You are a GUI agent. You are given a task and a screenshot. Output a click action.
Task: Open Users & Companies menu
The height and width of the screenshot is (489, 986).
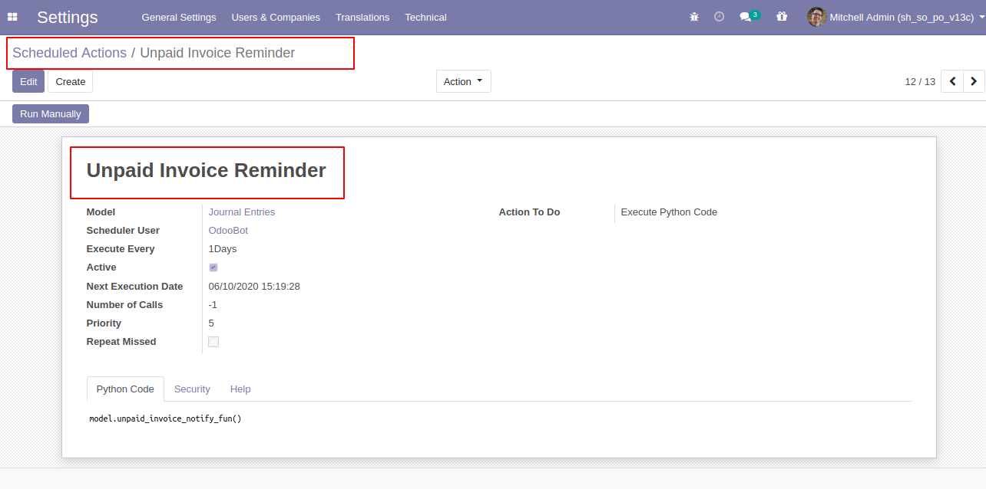[276, 17]
